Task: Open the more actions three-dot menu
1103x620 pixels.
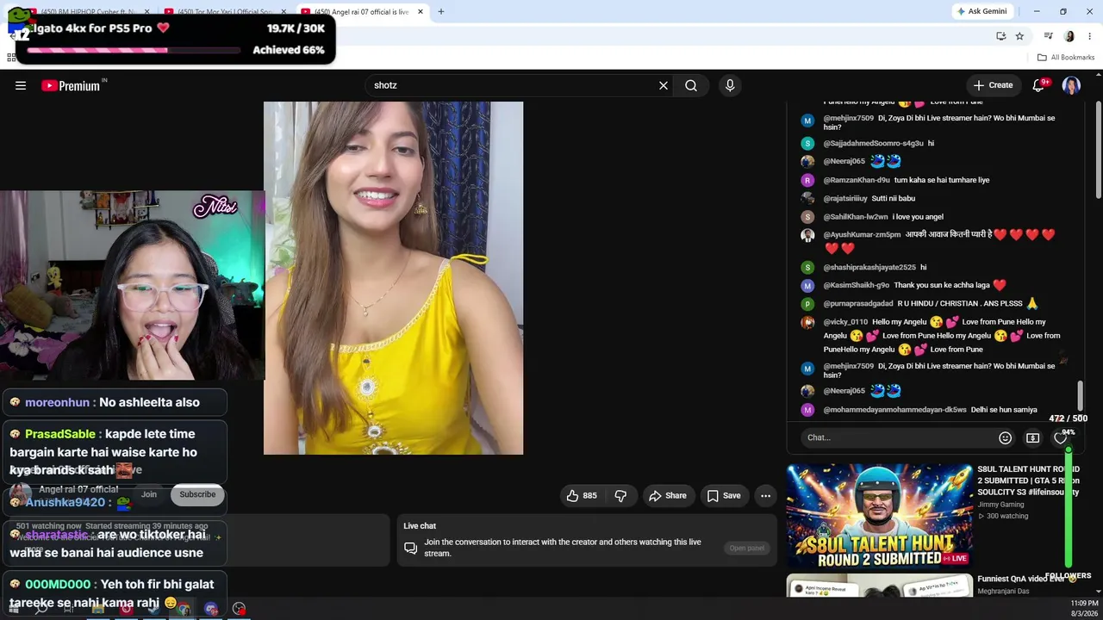Action: pos(765,495)
